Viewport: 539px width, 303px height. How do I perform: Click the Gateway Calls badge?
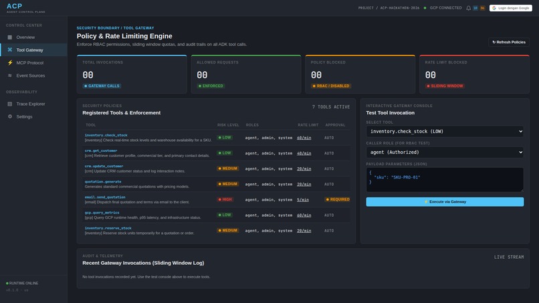tap(102, 86)
